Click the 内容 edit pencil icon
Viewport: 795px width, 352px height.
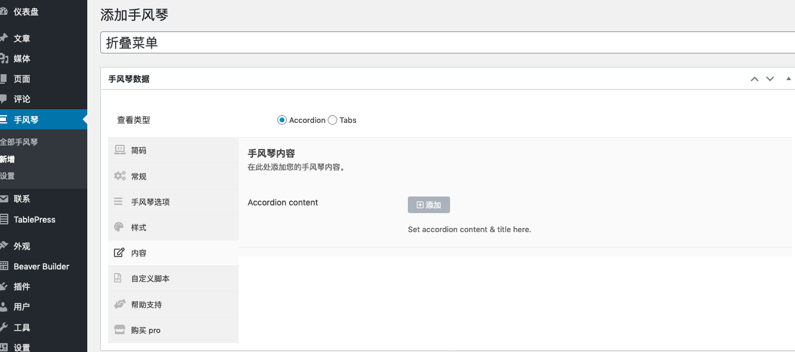tap(119, 253)
